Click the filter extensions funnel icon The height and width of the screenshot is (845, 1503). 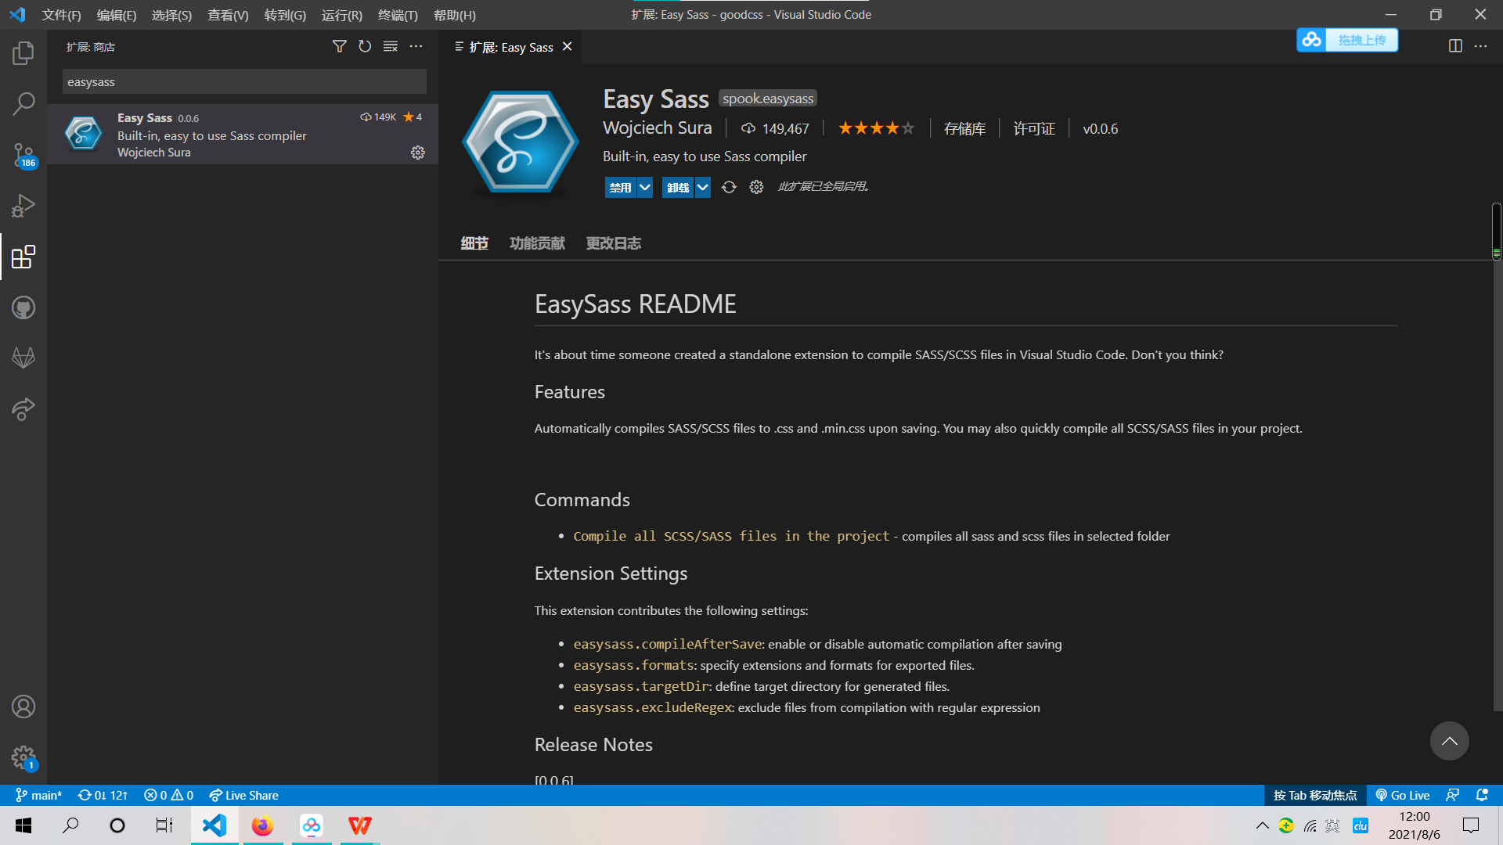[x=339, y=47]
